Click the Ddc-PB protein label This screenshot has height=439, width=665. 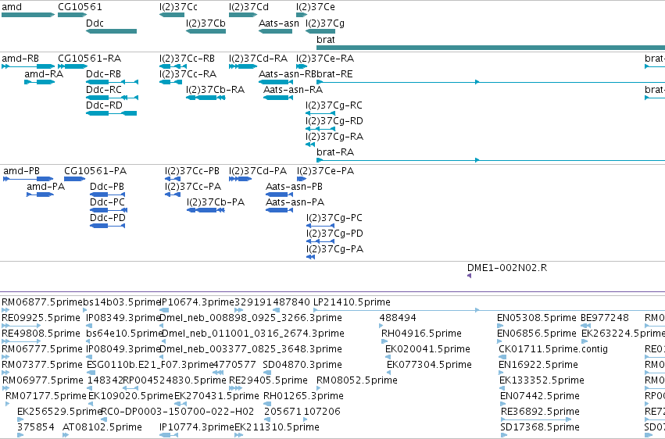pos(107,187)
